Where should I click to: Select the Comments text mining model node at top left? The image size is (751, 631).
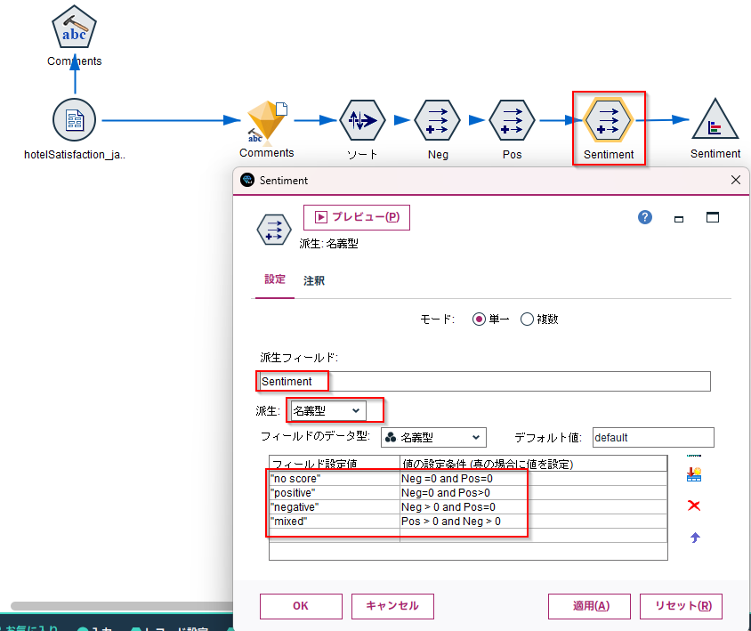coord(74,28)
